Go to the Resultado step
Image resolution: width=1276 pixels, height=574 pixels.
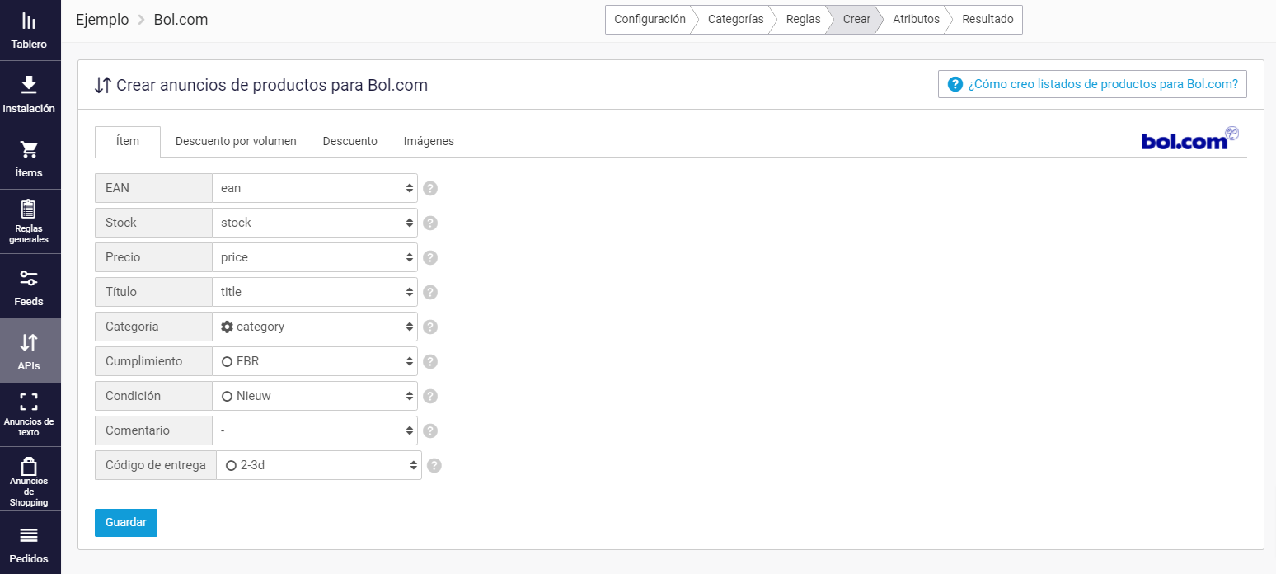click(x=987, y=20)
